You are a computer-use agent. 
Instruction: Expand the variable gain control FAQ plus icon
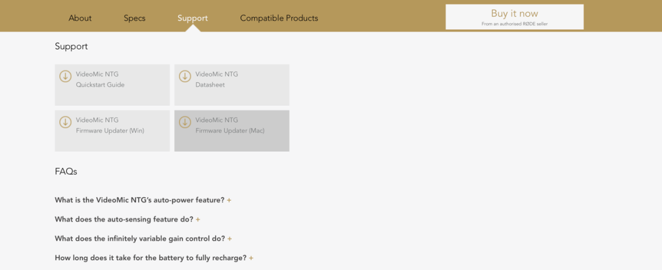[x=230, y=239]
